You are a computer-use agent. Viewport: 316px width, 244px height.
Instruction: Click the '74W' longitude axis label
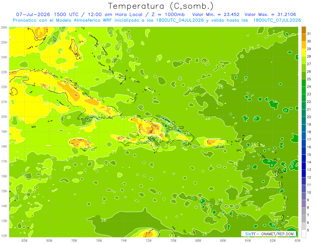click(124, 240)
